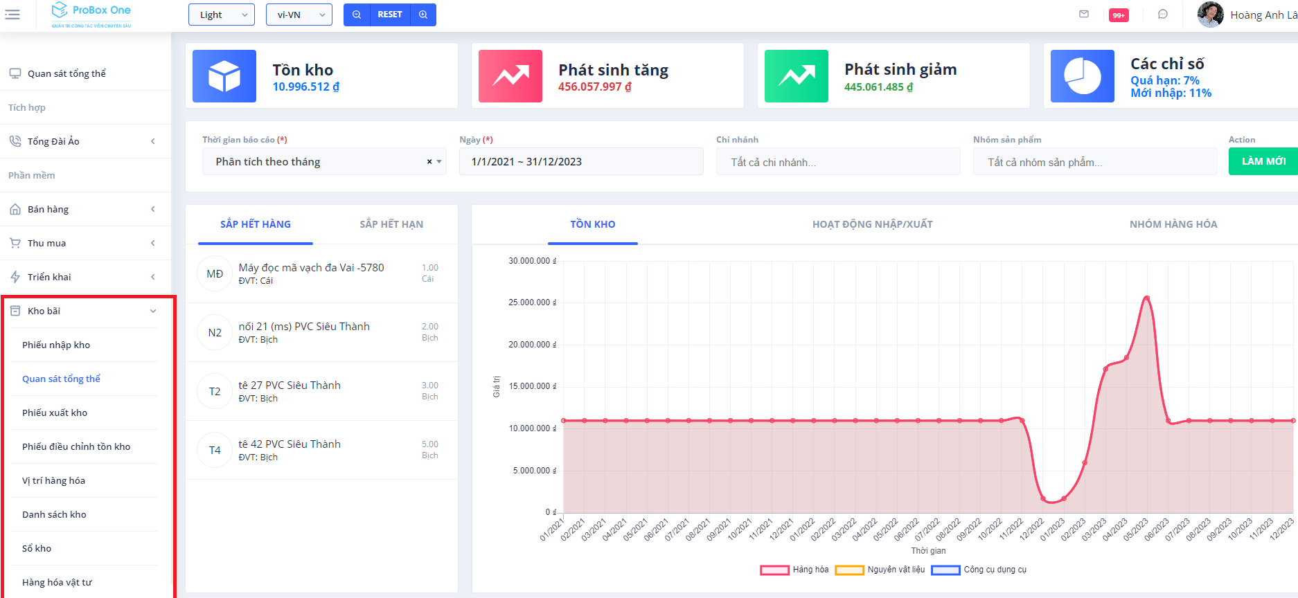The image size is (1298, 598).
Task: Open Hàng hóa vật tư link
Action: pyautogui.click(x=57, y=582)
